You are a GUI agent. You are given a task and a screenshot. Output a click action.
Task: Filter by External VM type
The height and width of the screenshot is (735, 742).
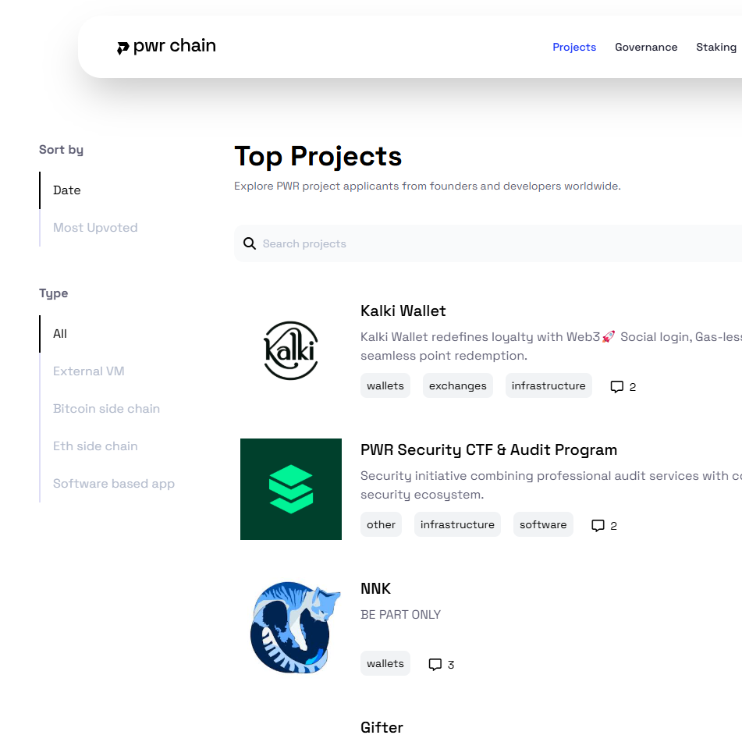(x=89, y=371)
